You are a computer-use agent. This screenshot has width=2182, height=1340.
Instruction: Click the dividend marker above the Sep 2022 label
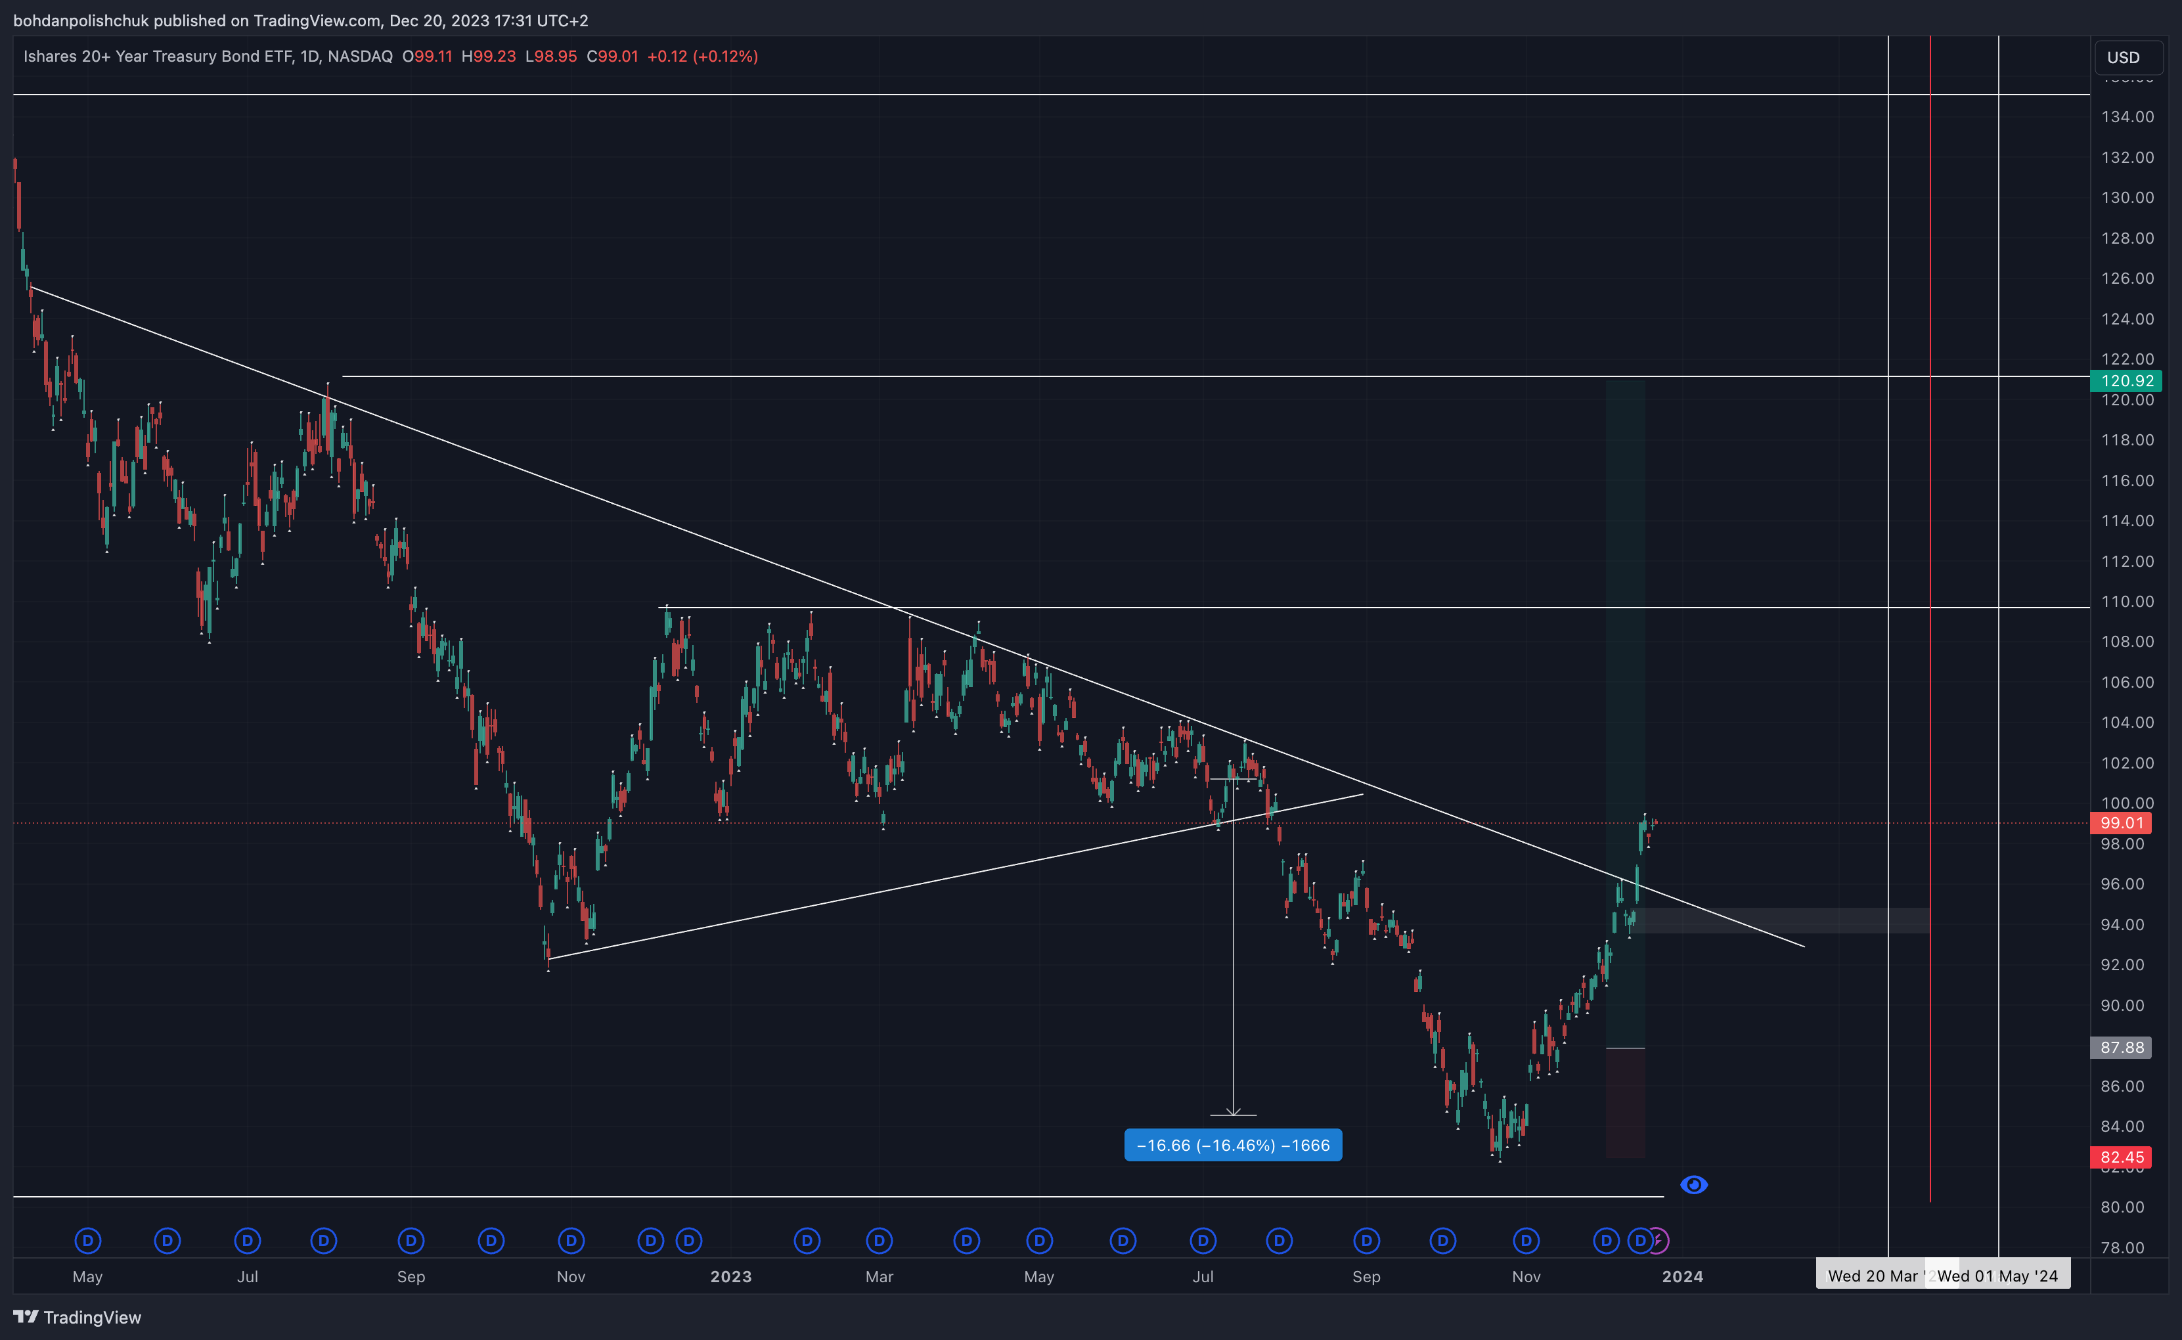(411, 1241)
